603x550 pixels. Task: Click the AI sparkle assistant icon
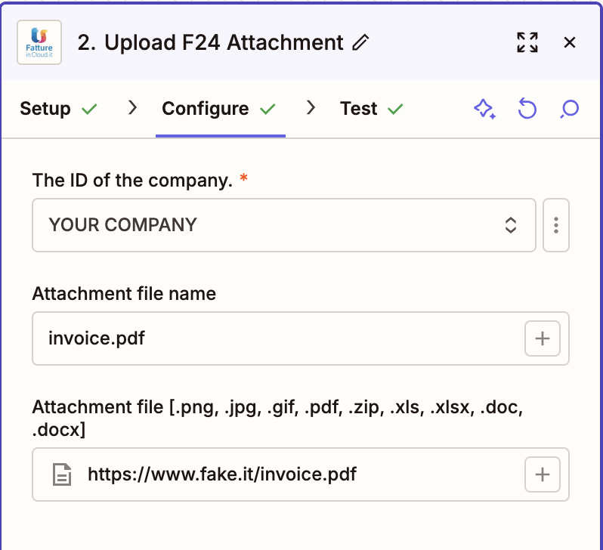(x=484, y=109)
